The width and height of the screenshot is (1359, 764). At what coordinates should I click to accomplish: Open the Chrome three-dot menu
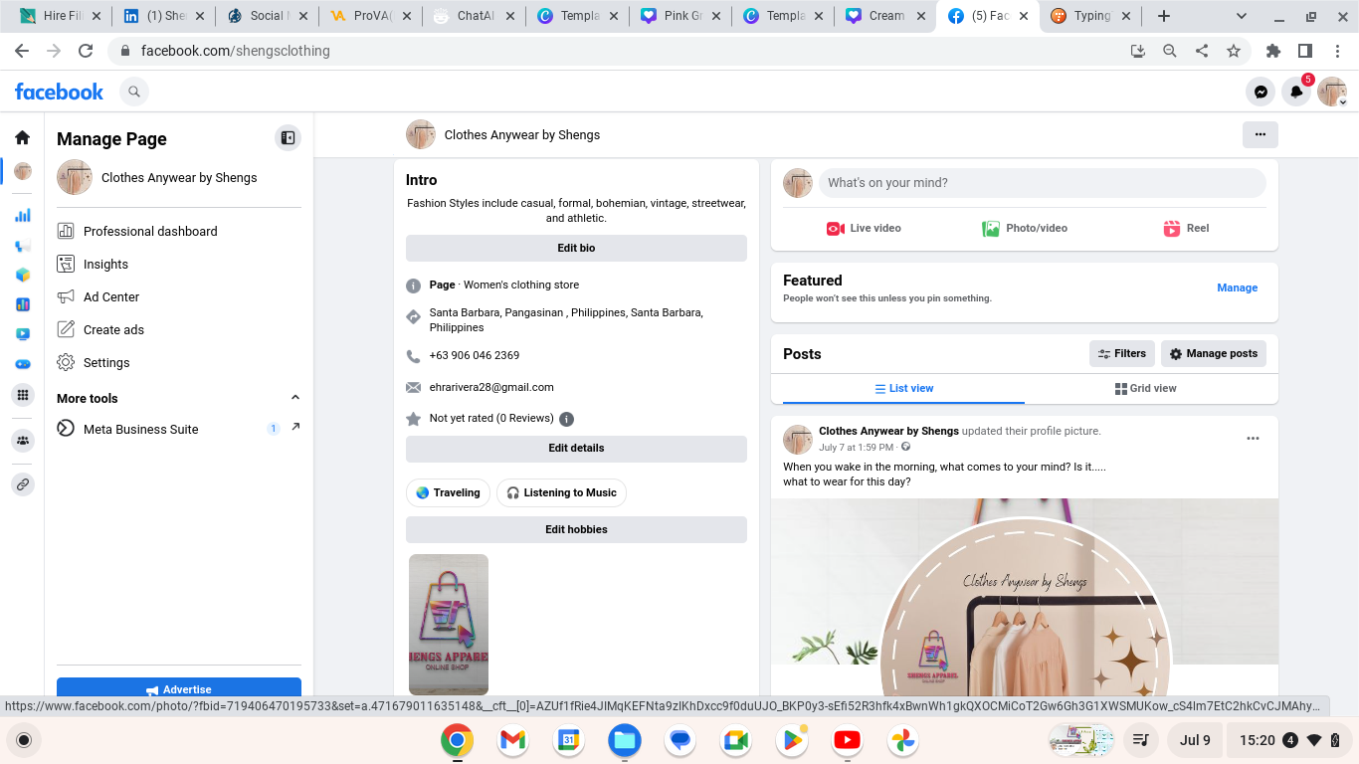(1337, 51)
